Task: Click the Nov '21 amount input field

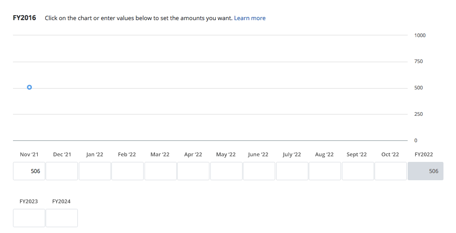Action: 29,171
